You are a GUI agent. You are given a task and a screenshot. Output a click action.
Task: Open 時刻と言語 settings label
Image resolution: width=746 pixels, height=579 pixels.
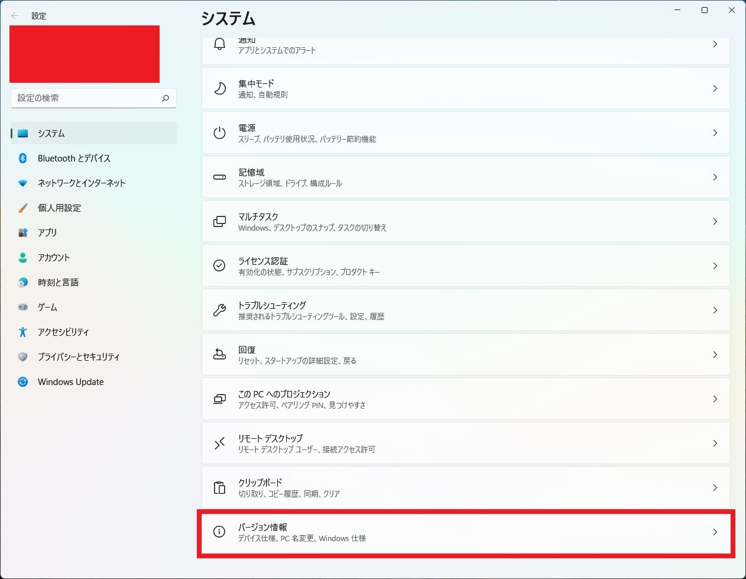point(58,282)
